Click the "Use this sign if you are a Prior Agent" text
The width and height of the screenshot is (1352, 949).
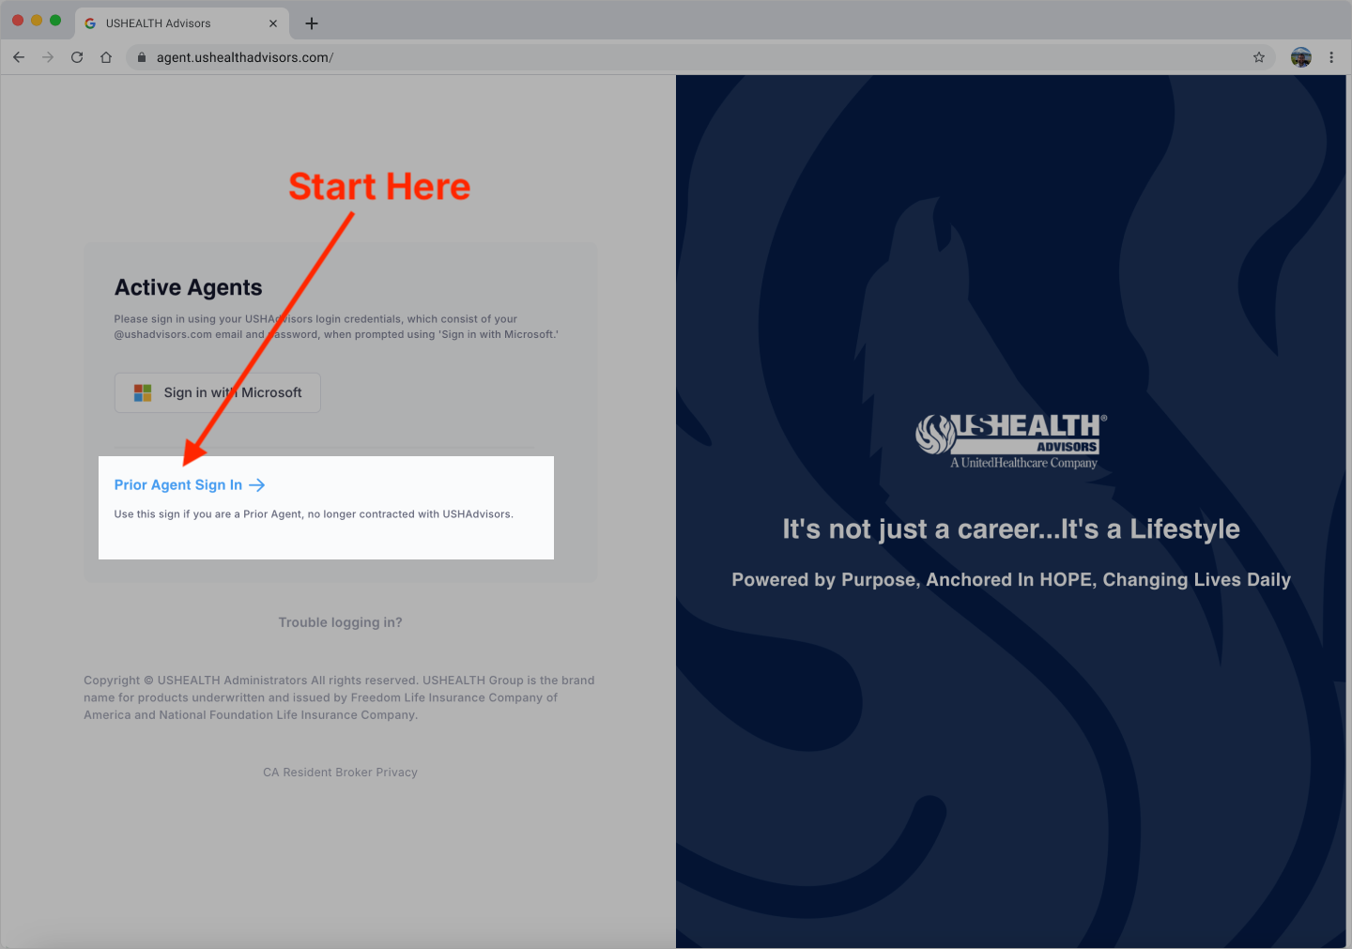click(x=314, y=514)
